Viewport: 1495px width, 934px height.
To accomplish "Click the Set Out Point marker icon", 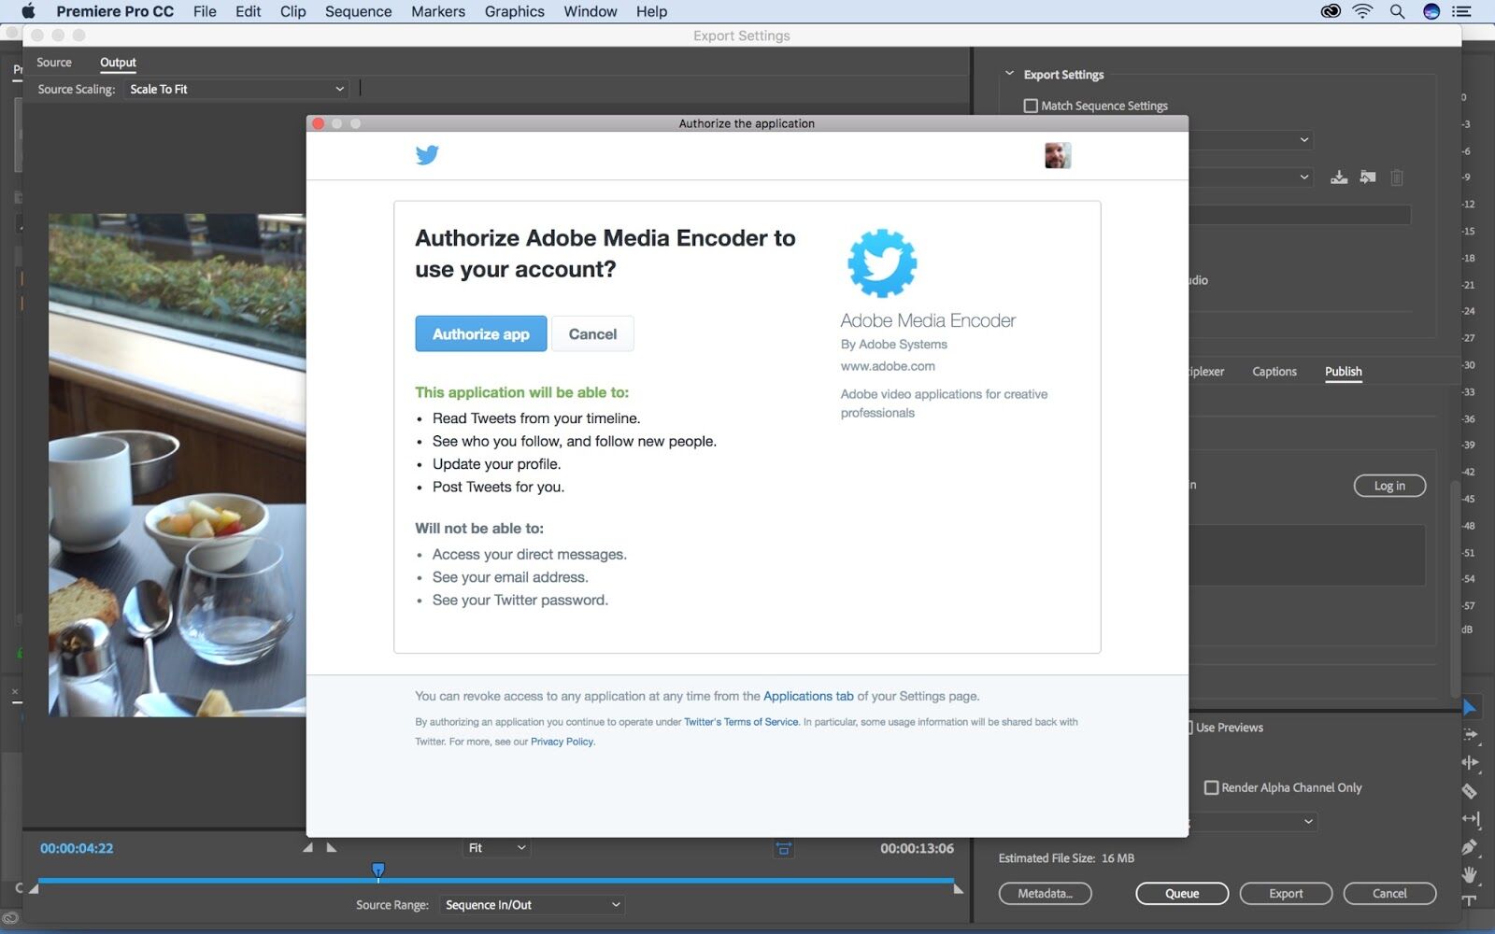I will [x=331, y=847].
